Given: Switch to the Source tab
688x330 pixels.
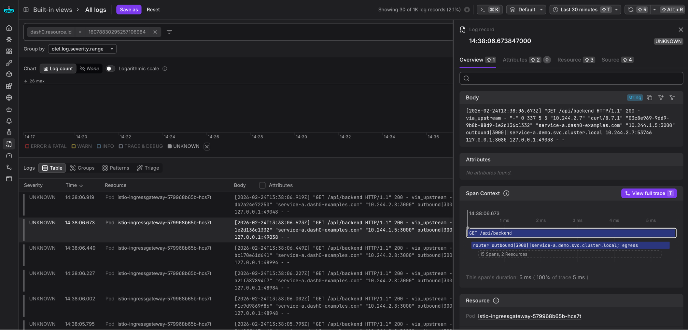Looking at the screenshot, I should (617, 60).
